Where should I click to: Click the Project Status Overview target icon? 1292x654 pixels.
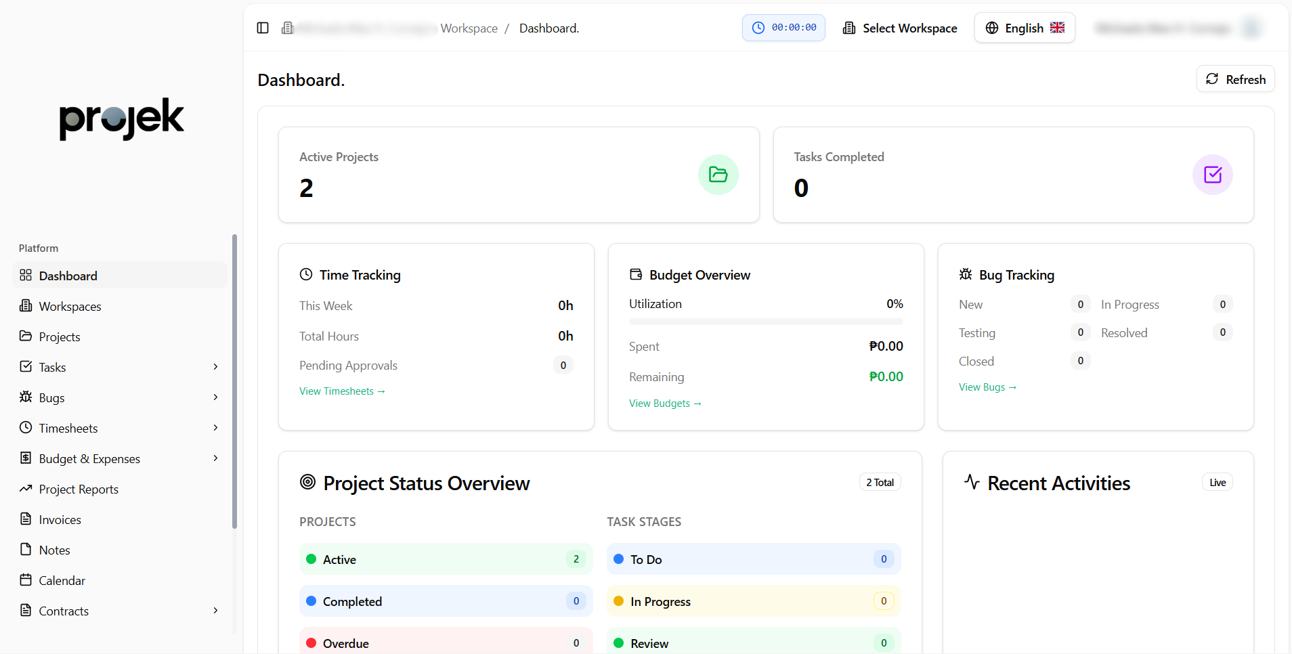307,482
